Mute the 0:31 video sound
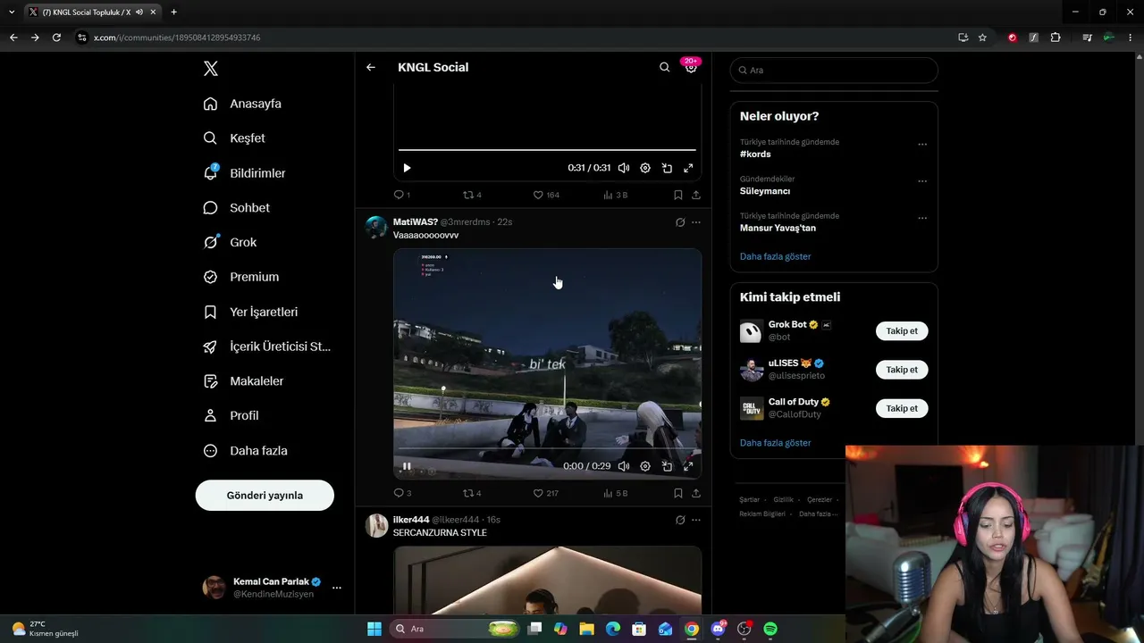The height and width of the screenshot is (643, 1144). pyautogui.click(x=624, y=168)
